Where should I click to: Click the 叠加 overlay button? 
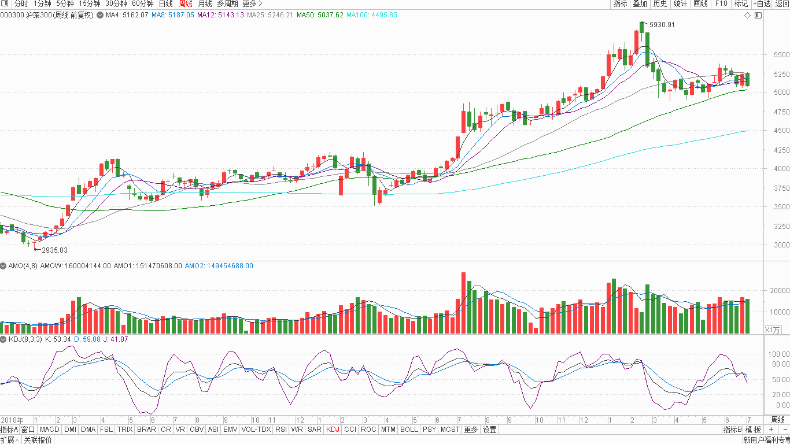(x=640, y=3)
